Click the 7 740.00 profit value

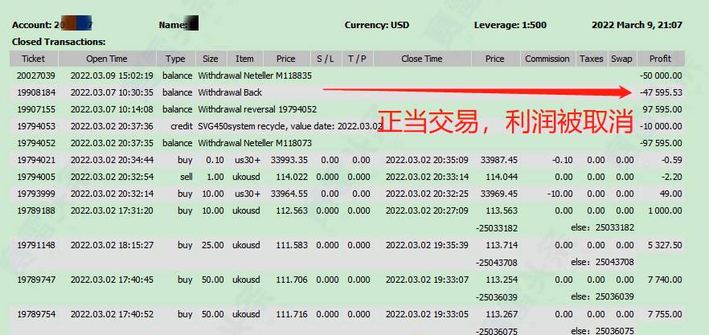pos(665,280)
